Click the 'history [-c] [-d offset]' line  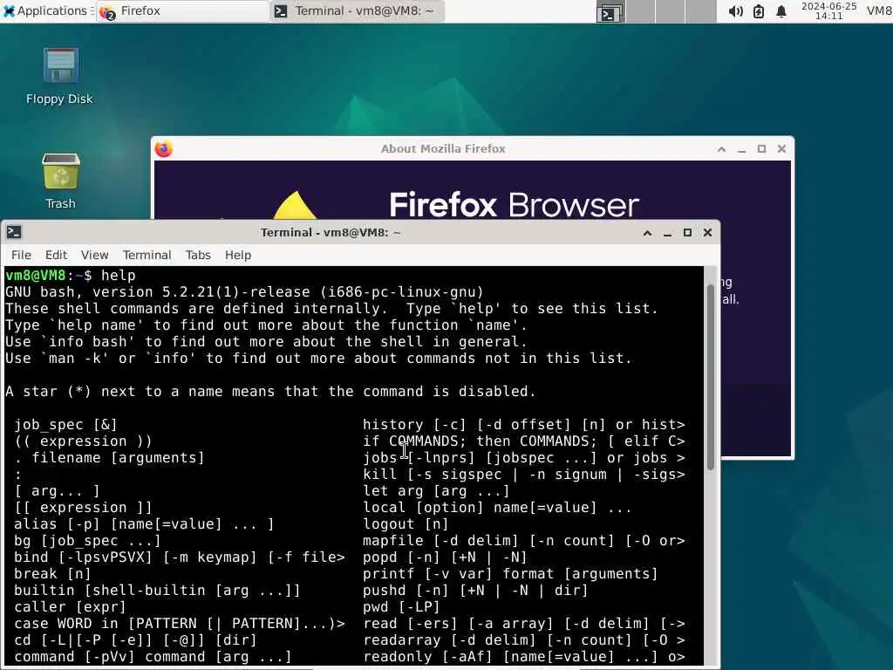pyautogui.click(x=524, y=425)
